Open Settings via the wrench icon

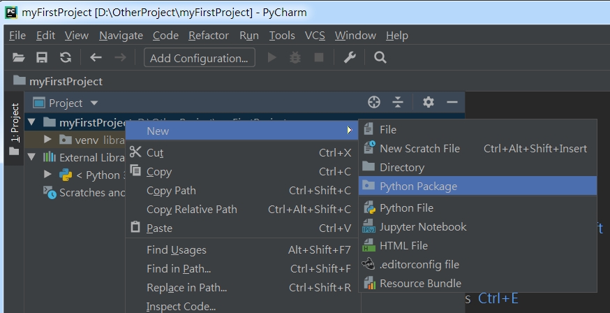pyautogui.click(x=350, y=58)
